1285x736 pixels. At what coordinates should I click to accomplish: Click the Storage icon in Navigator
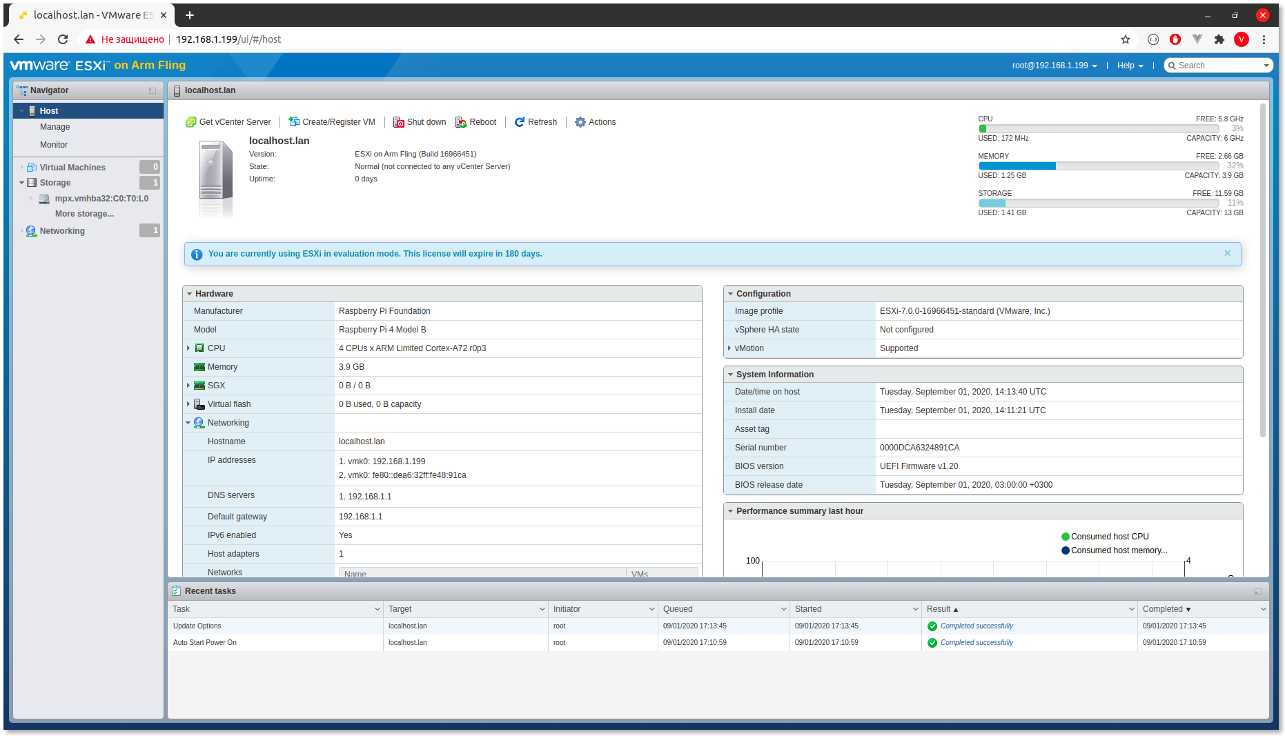[32, 183]
